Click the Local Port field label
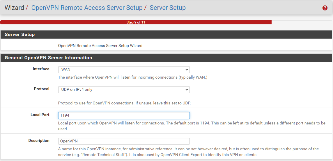The height and width of the screenshot is (161, 333). coord(40,115)
